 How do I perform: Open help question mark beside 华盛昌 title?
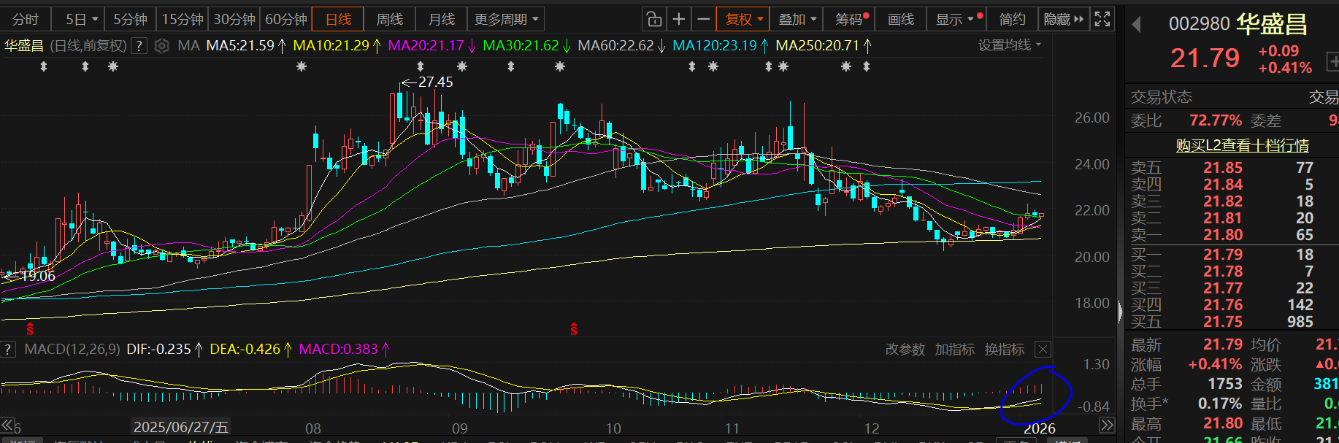click(139, 46)
